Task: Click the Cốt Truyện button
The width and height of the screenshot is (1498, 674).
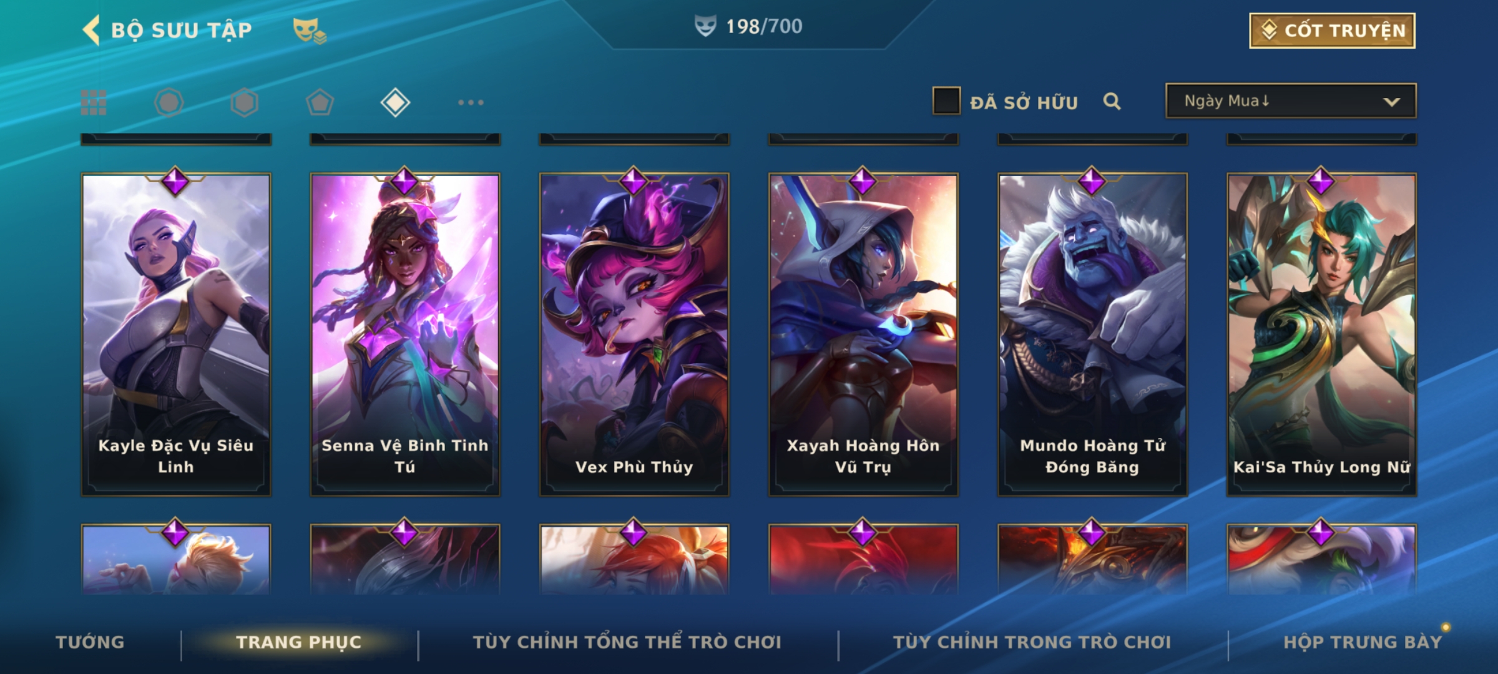Action: pyautogui.click(x=1332, y=31)
